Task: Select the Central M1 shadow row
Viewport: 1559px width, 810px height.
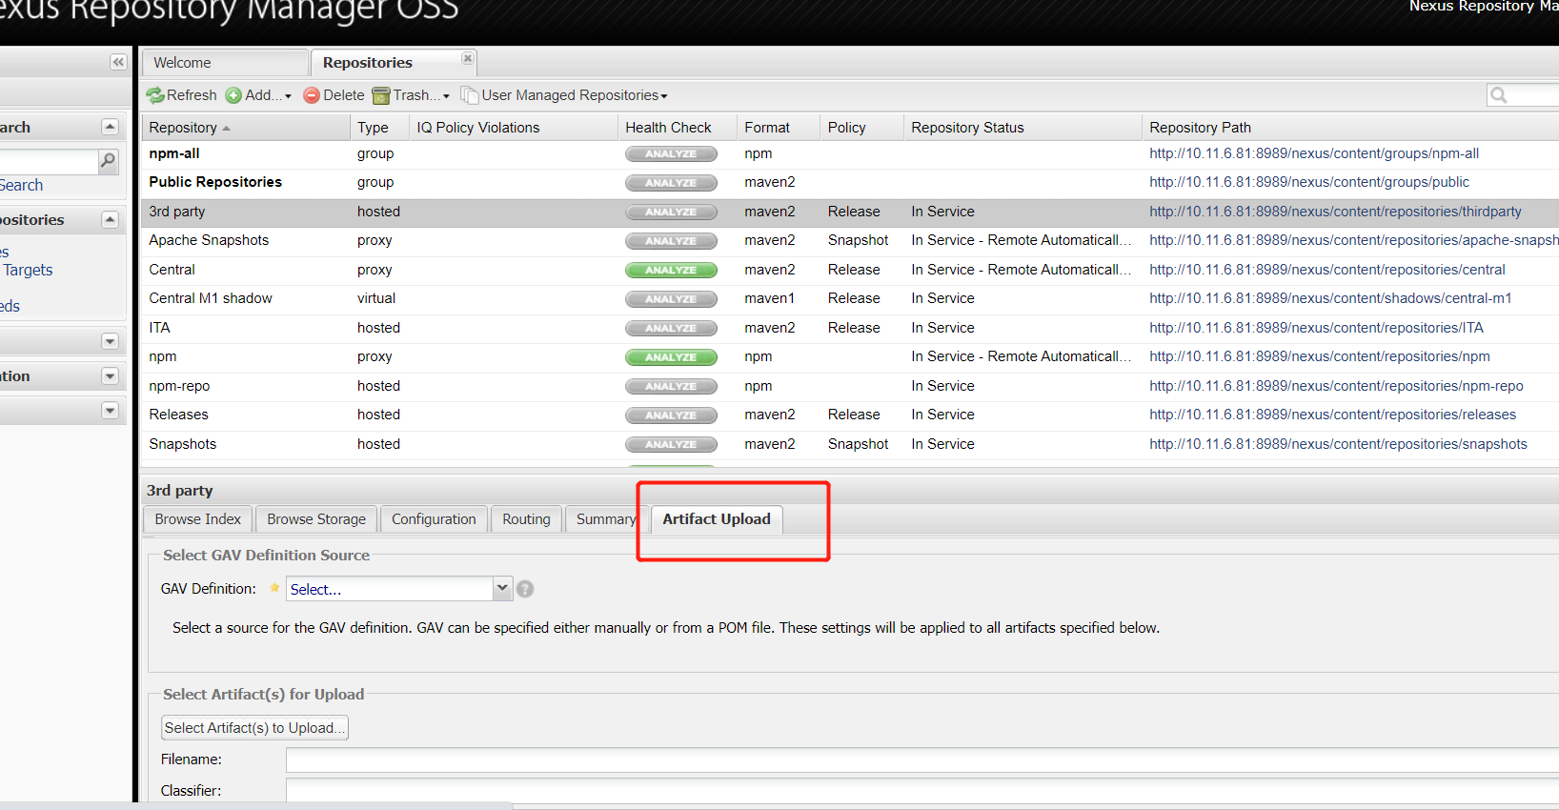Action: pyautogui.click(x=850, y=298)
